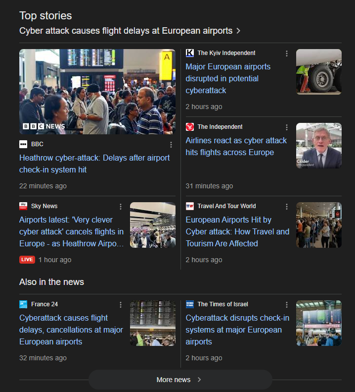
Task: Click the airplane wheel thumbnail image
Action: (319, 72)
